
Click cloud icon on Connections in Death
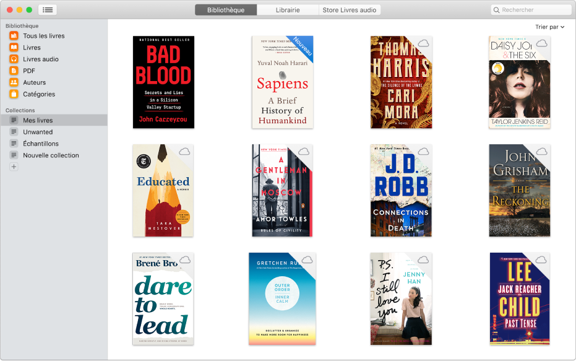(424, 152)
